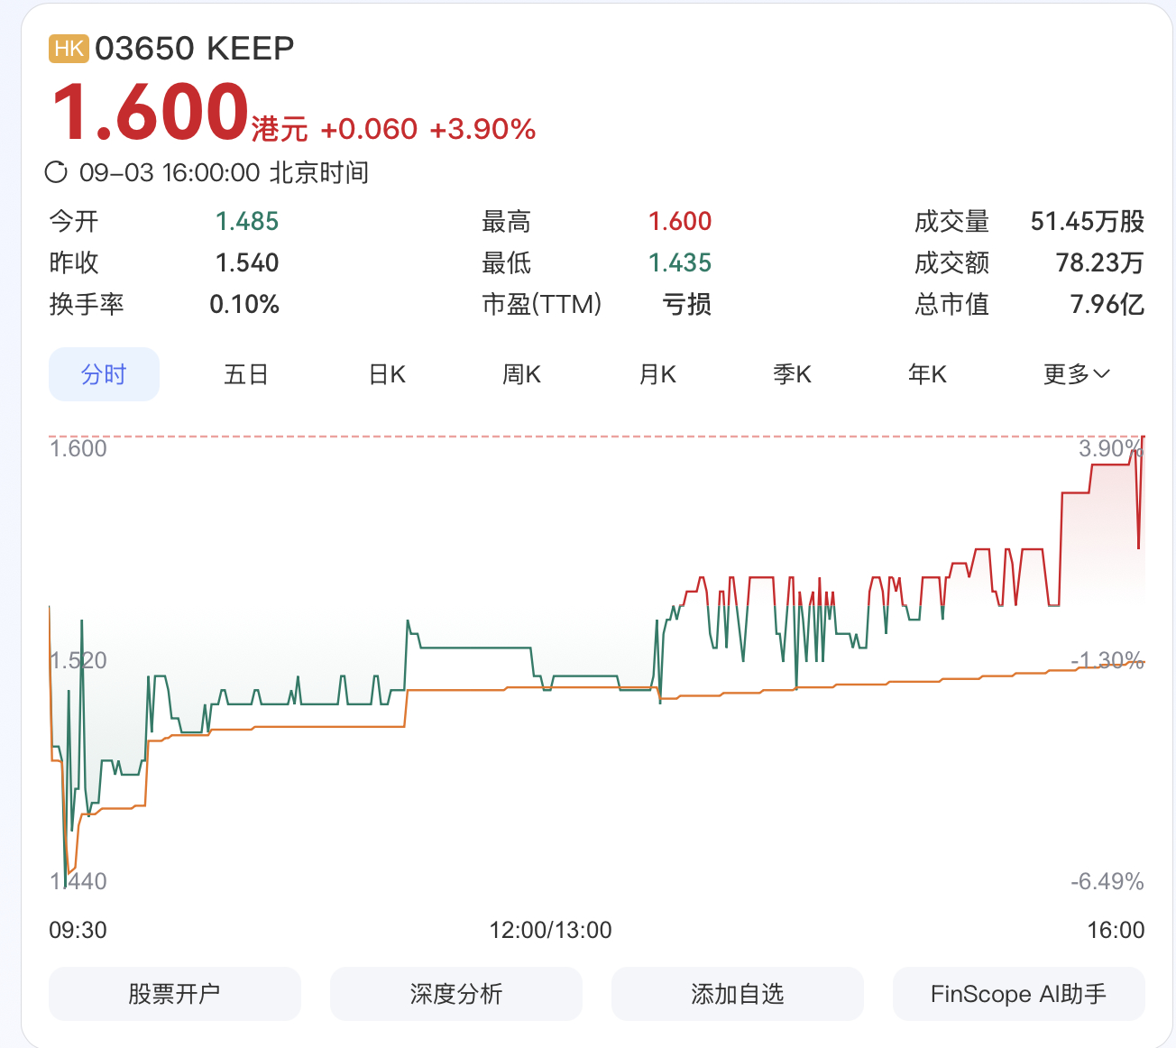Switch to the 周K tab
This screenshot has height=1048, width=1176.
point(521,374)
